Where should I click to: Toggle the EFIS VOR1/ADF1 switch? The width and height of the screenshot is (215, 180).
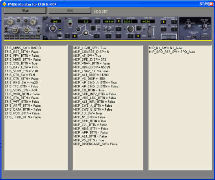pos(6,29)
